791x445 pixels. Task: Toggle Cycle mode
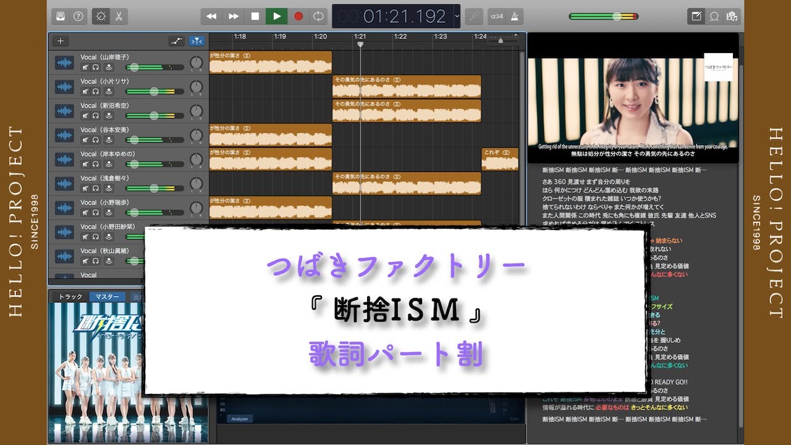pos(319,16)
